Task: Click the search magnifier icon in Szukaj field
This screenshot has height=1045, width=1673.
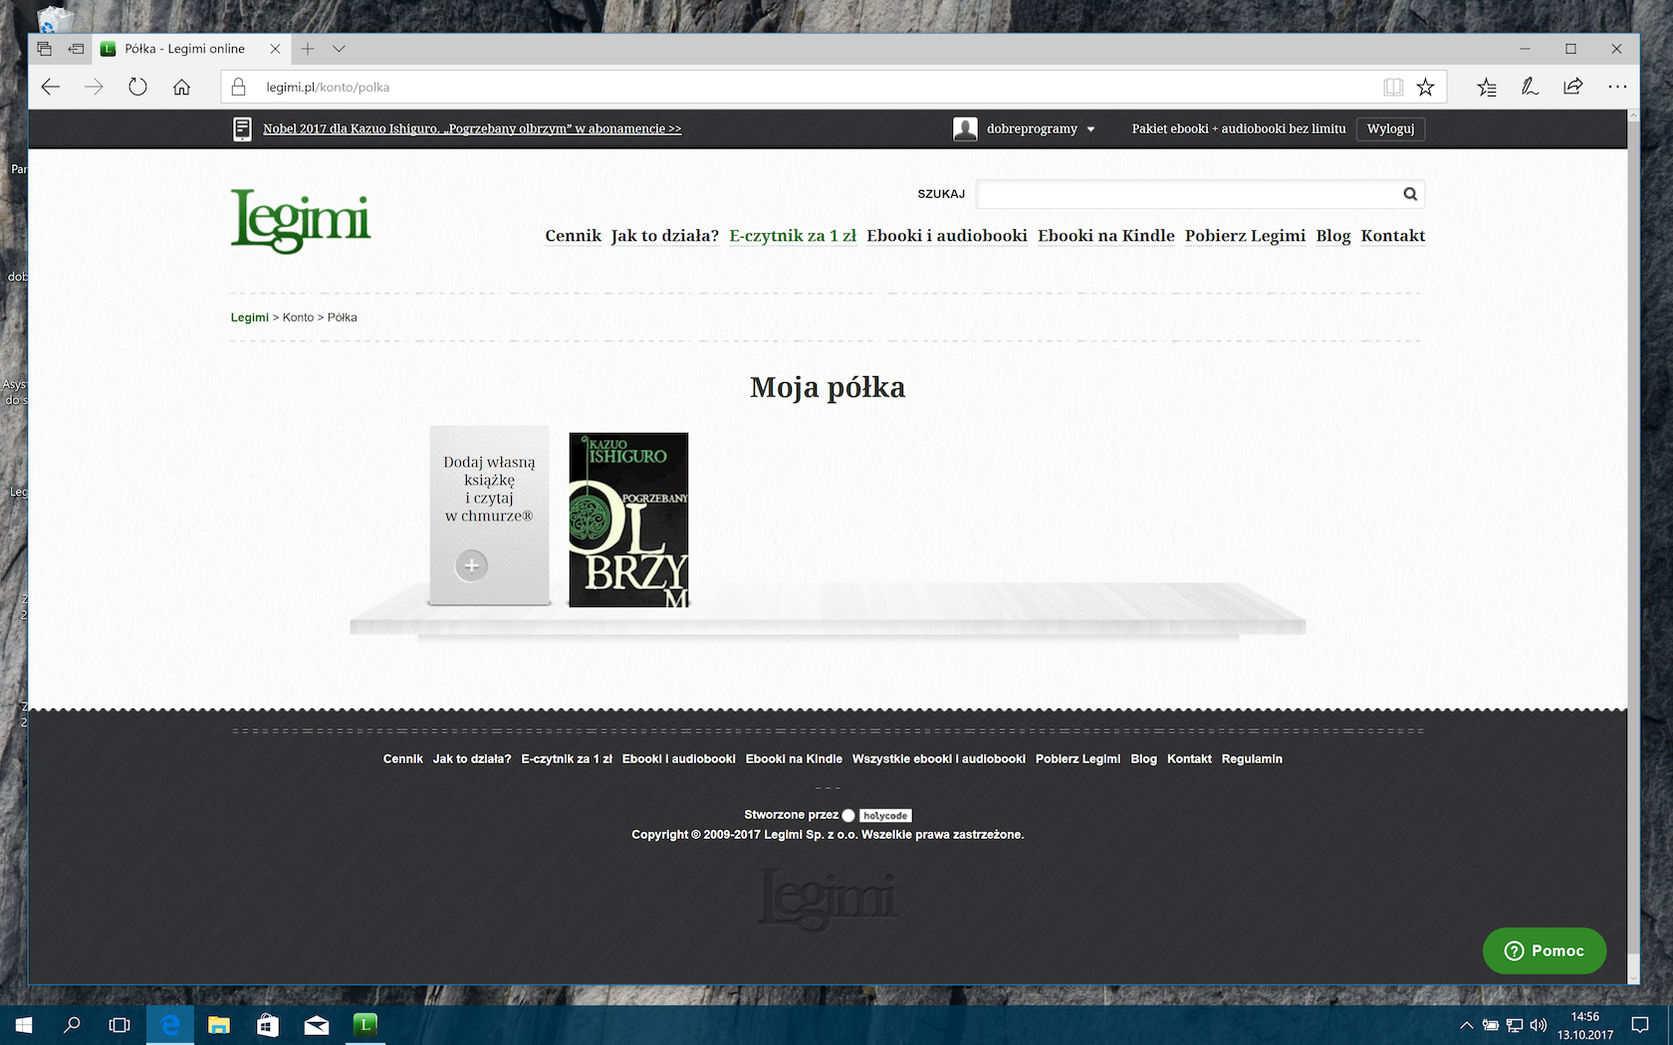Action: coord(1410,194)
